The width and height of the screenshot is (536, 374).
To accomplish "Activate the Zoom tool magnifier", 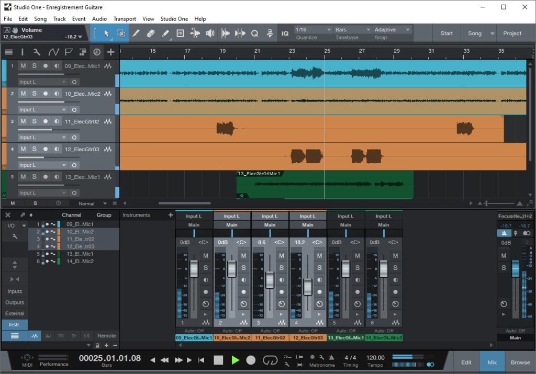I will tap(254, 33).
